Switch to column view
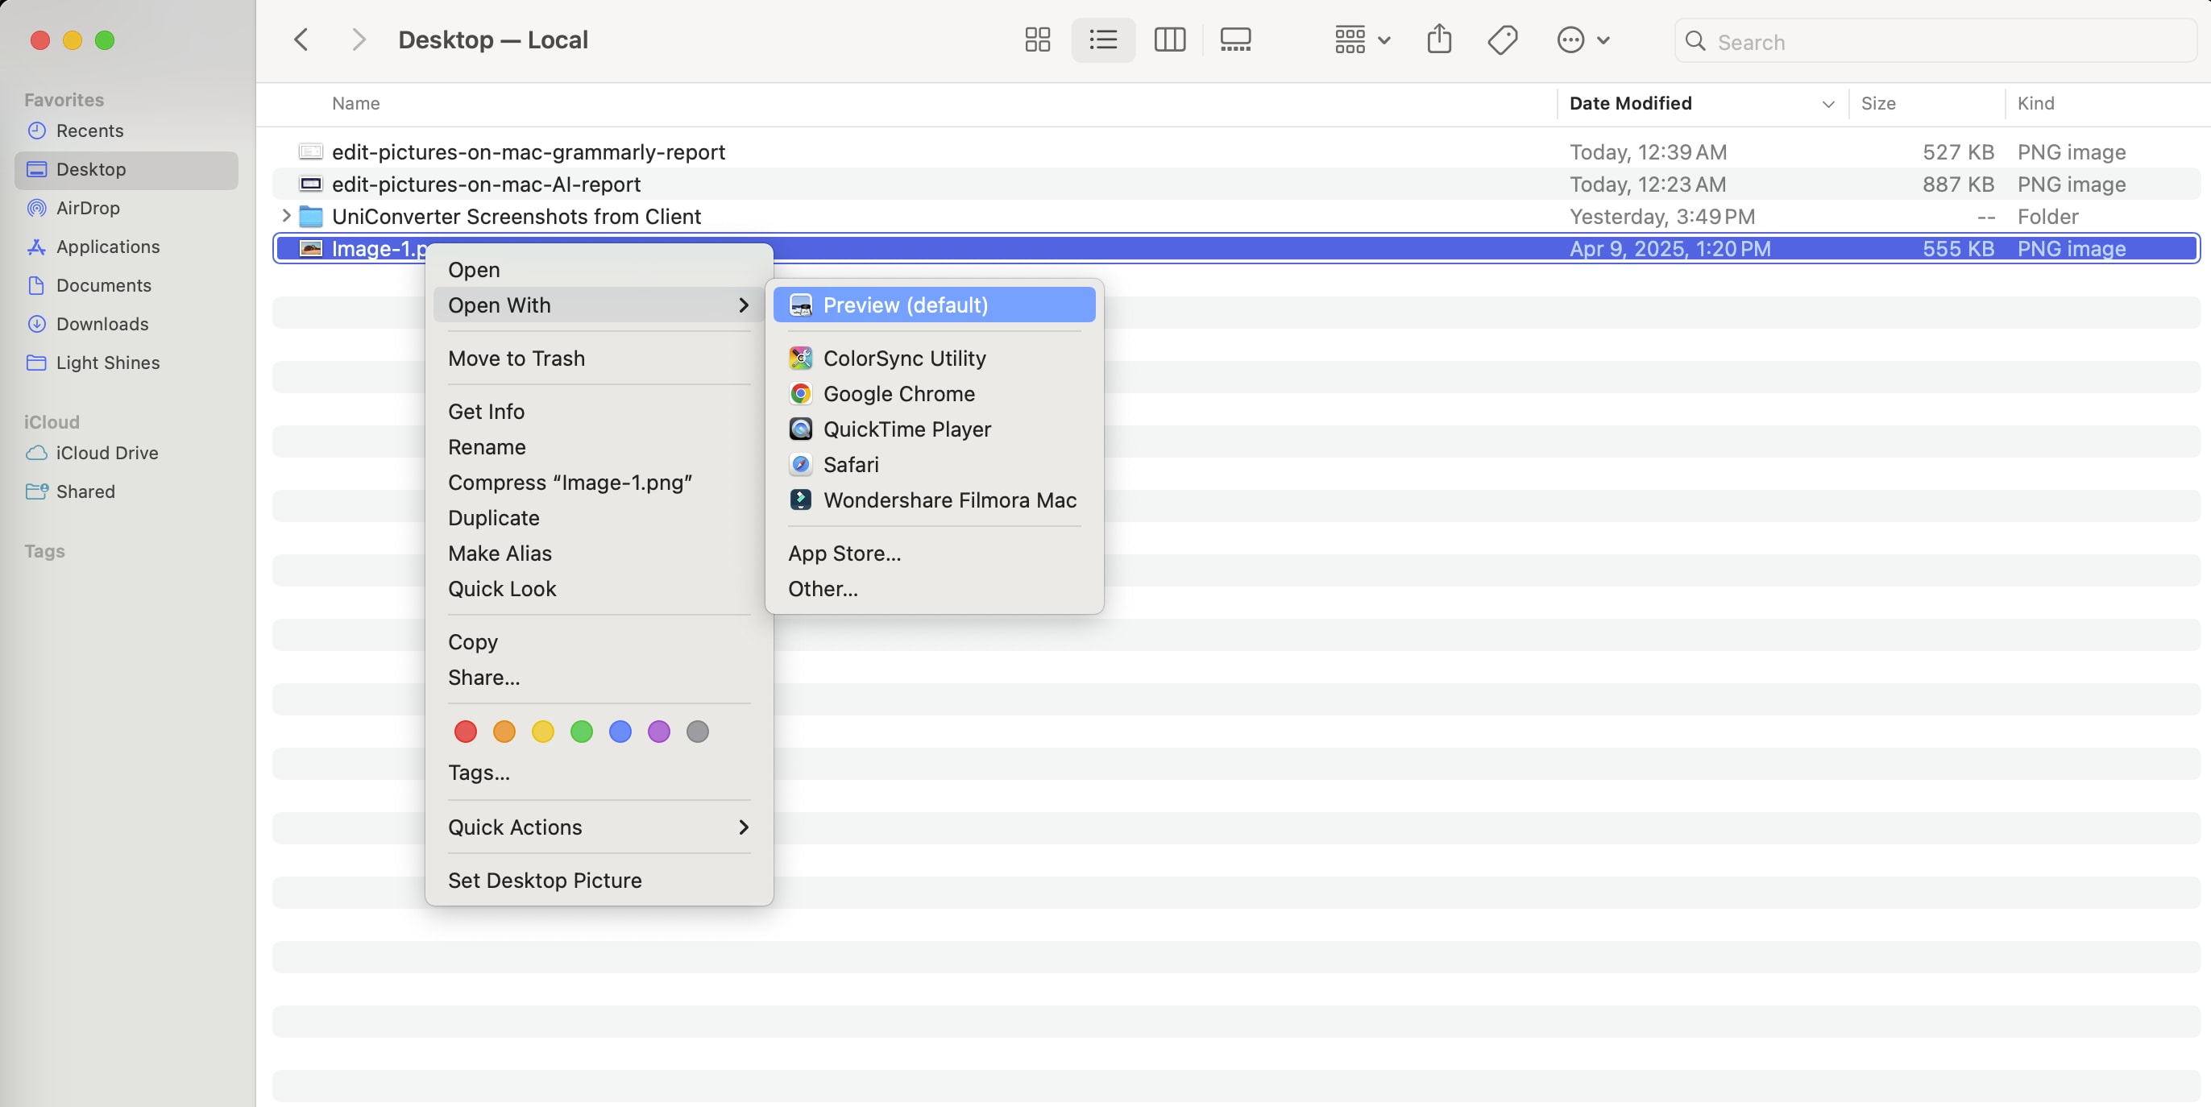 tap(1169, 40)
